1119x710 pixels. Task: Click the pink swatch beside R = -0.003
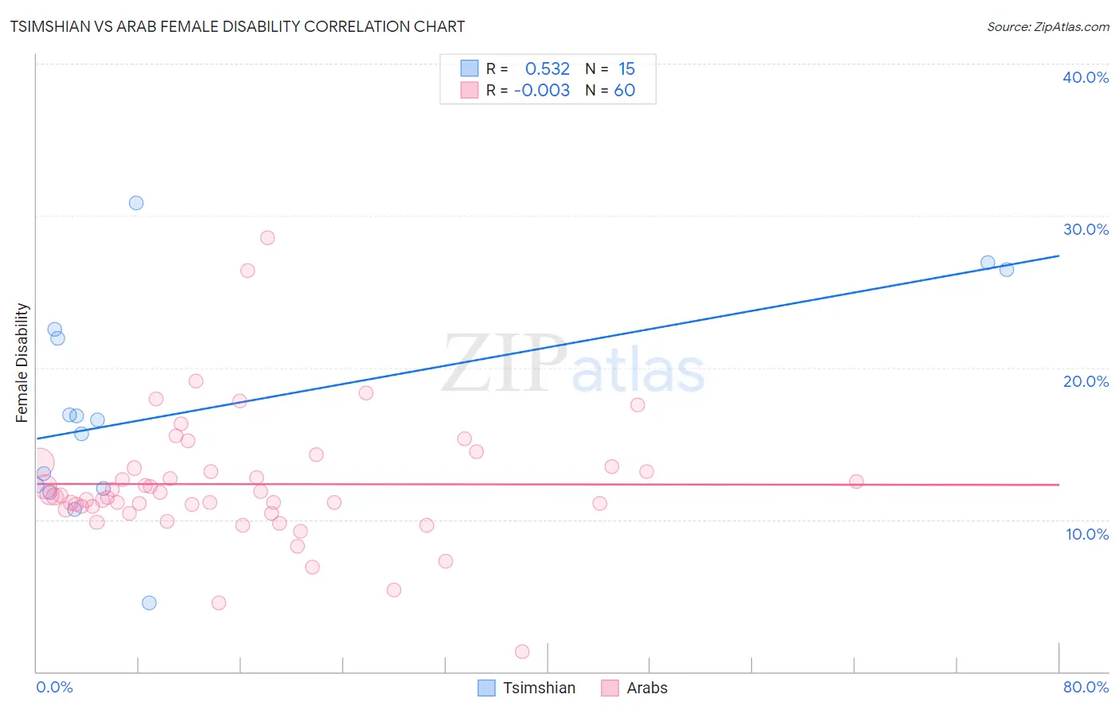pyautogui.click(x=470, y=90)
